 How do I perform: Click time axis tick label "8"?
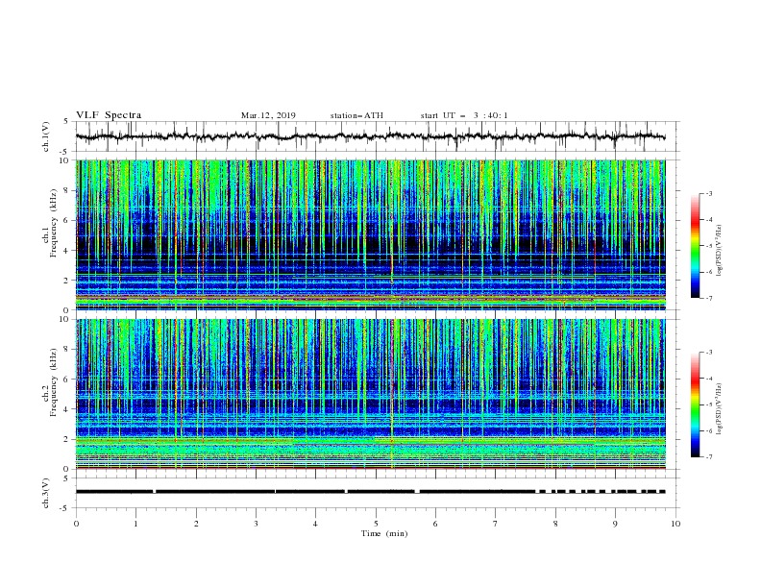pyautogui.click(x=555, y=524)
